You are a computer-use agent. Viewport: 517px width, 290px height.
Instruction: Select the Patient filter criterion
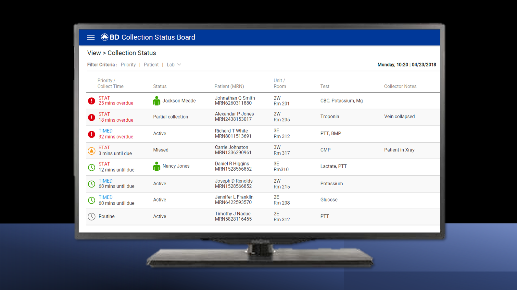[151, 65]
